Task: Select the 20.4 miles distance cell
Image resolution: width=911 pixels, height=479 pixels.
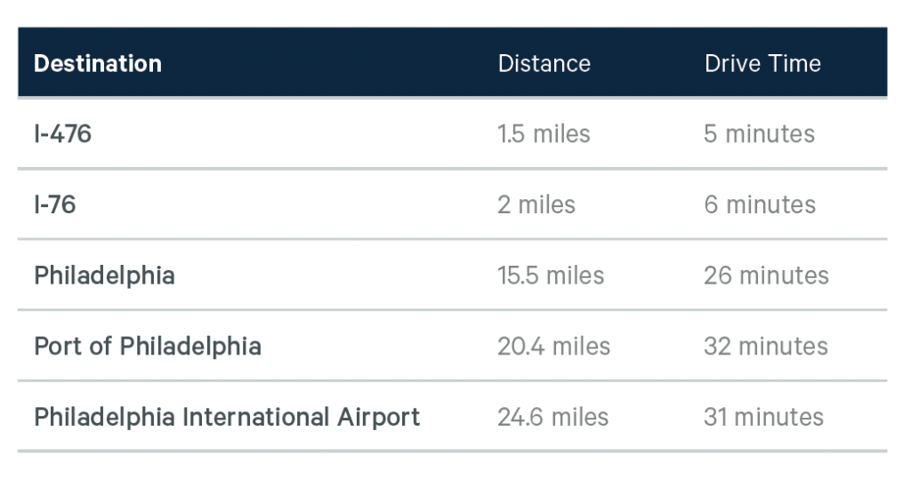Action: point(553,346)
